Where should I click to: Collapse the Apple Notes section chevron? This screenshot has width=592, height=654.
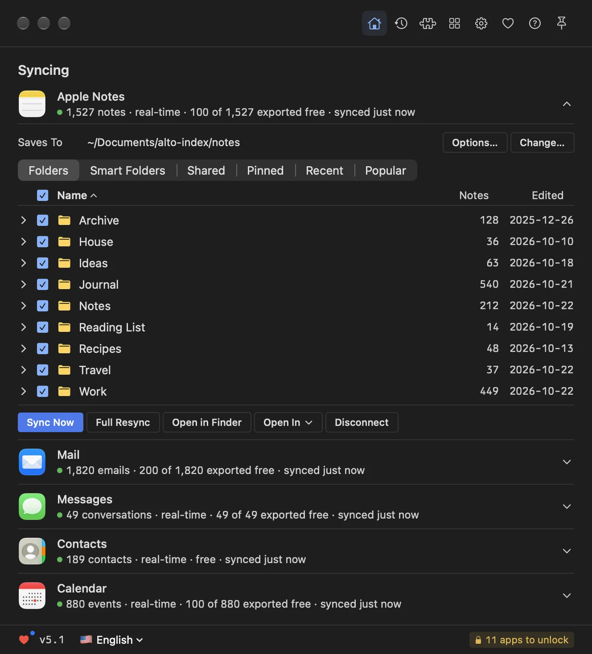point(567,104)
